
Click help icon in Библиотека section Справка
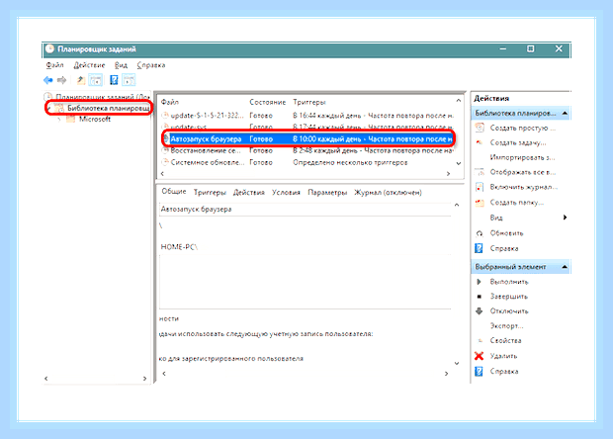click(x=479, y=248)
